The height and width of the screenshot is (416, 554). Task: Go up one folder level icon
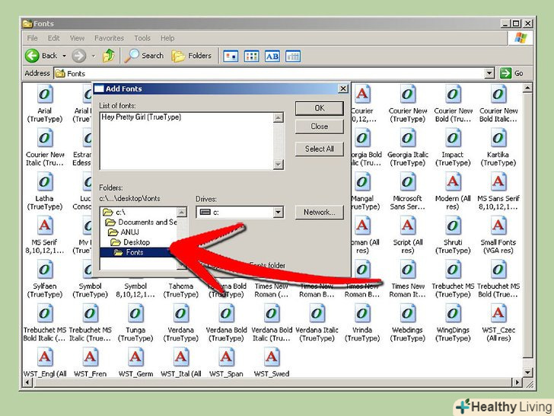109,56
